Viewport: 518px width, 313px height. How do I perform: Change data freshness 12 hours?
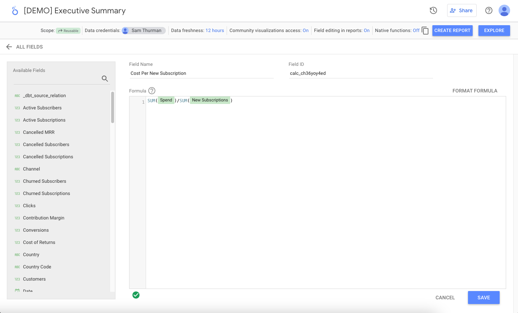[215, 31]
